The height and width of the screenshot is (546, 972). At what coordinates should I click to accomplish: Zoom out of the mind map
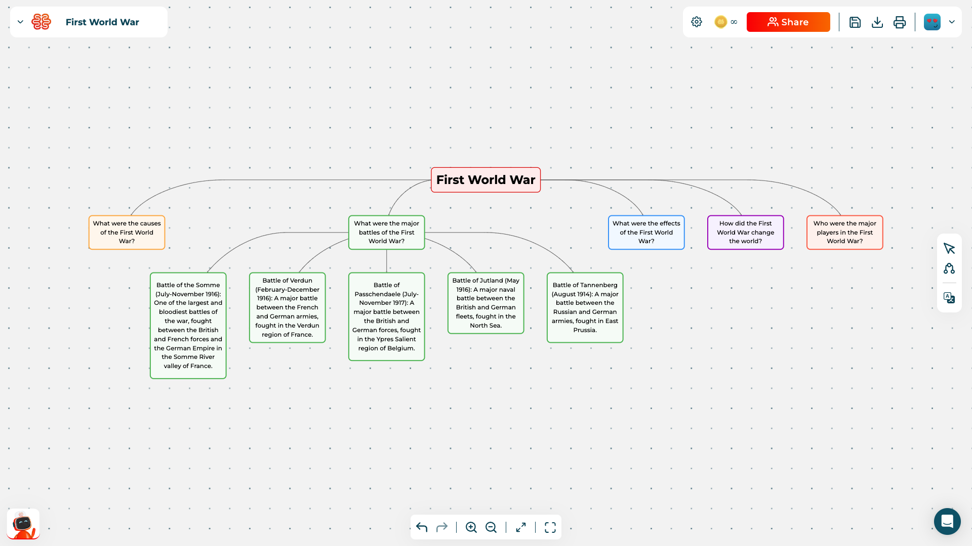(x=491, y=527)
